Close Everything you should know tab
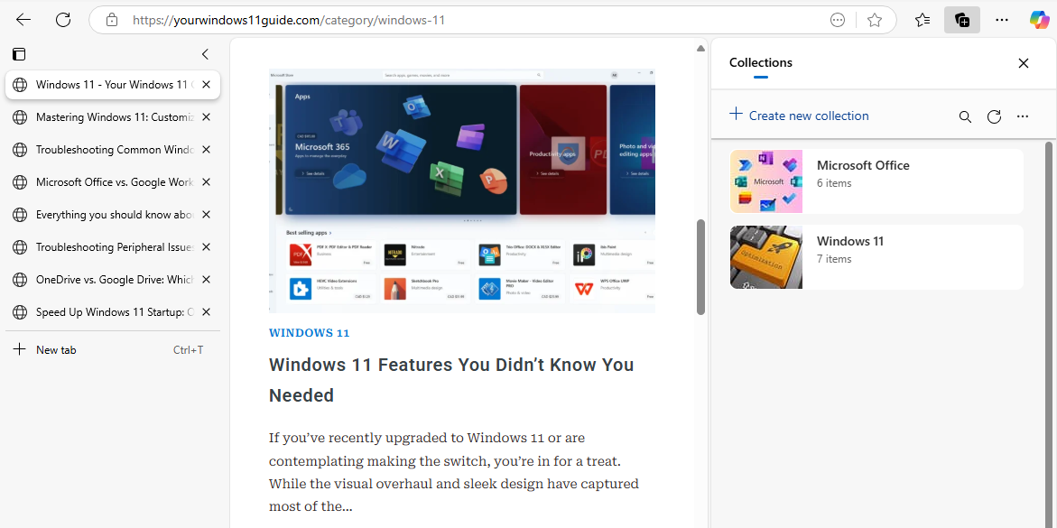 click(x=207, y=215)
